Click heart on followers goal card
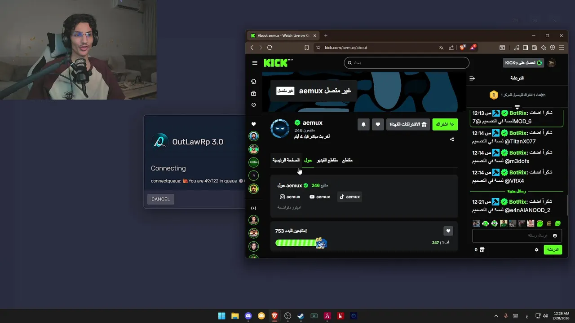The width and height of the screenshot is (575, 323). (448, 231)
